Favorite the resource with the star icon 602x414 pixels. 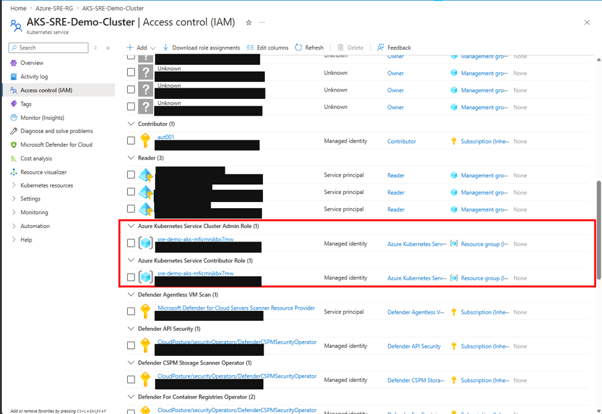pyautogui.click(x=249, y=23)
